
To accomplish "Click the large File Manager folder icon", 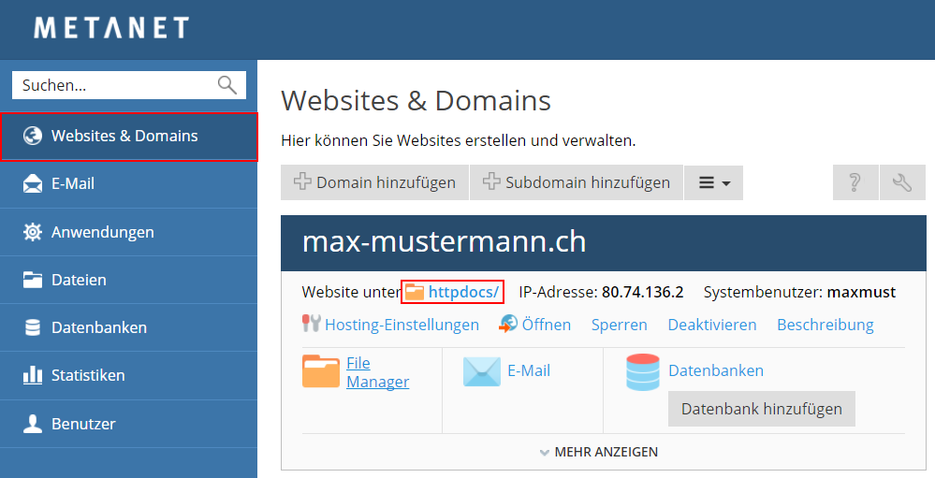I will (x=320, y=371).
